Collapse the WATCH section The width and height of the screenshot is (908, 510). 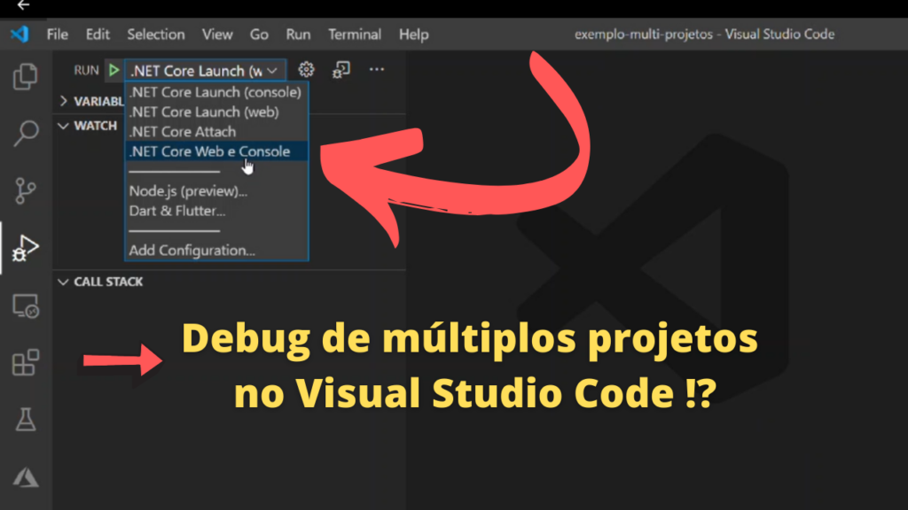pyautogui.click(x=89, y=126)
